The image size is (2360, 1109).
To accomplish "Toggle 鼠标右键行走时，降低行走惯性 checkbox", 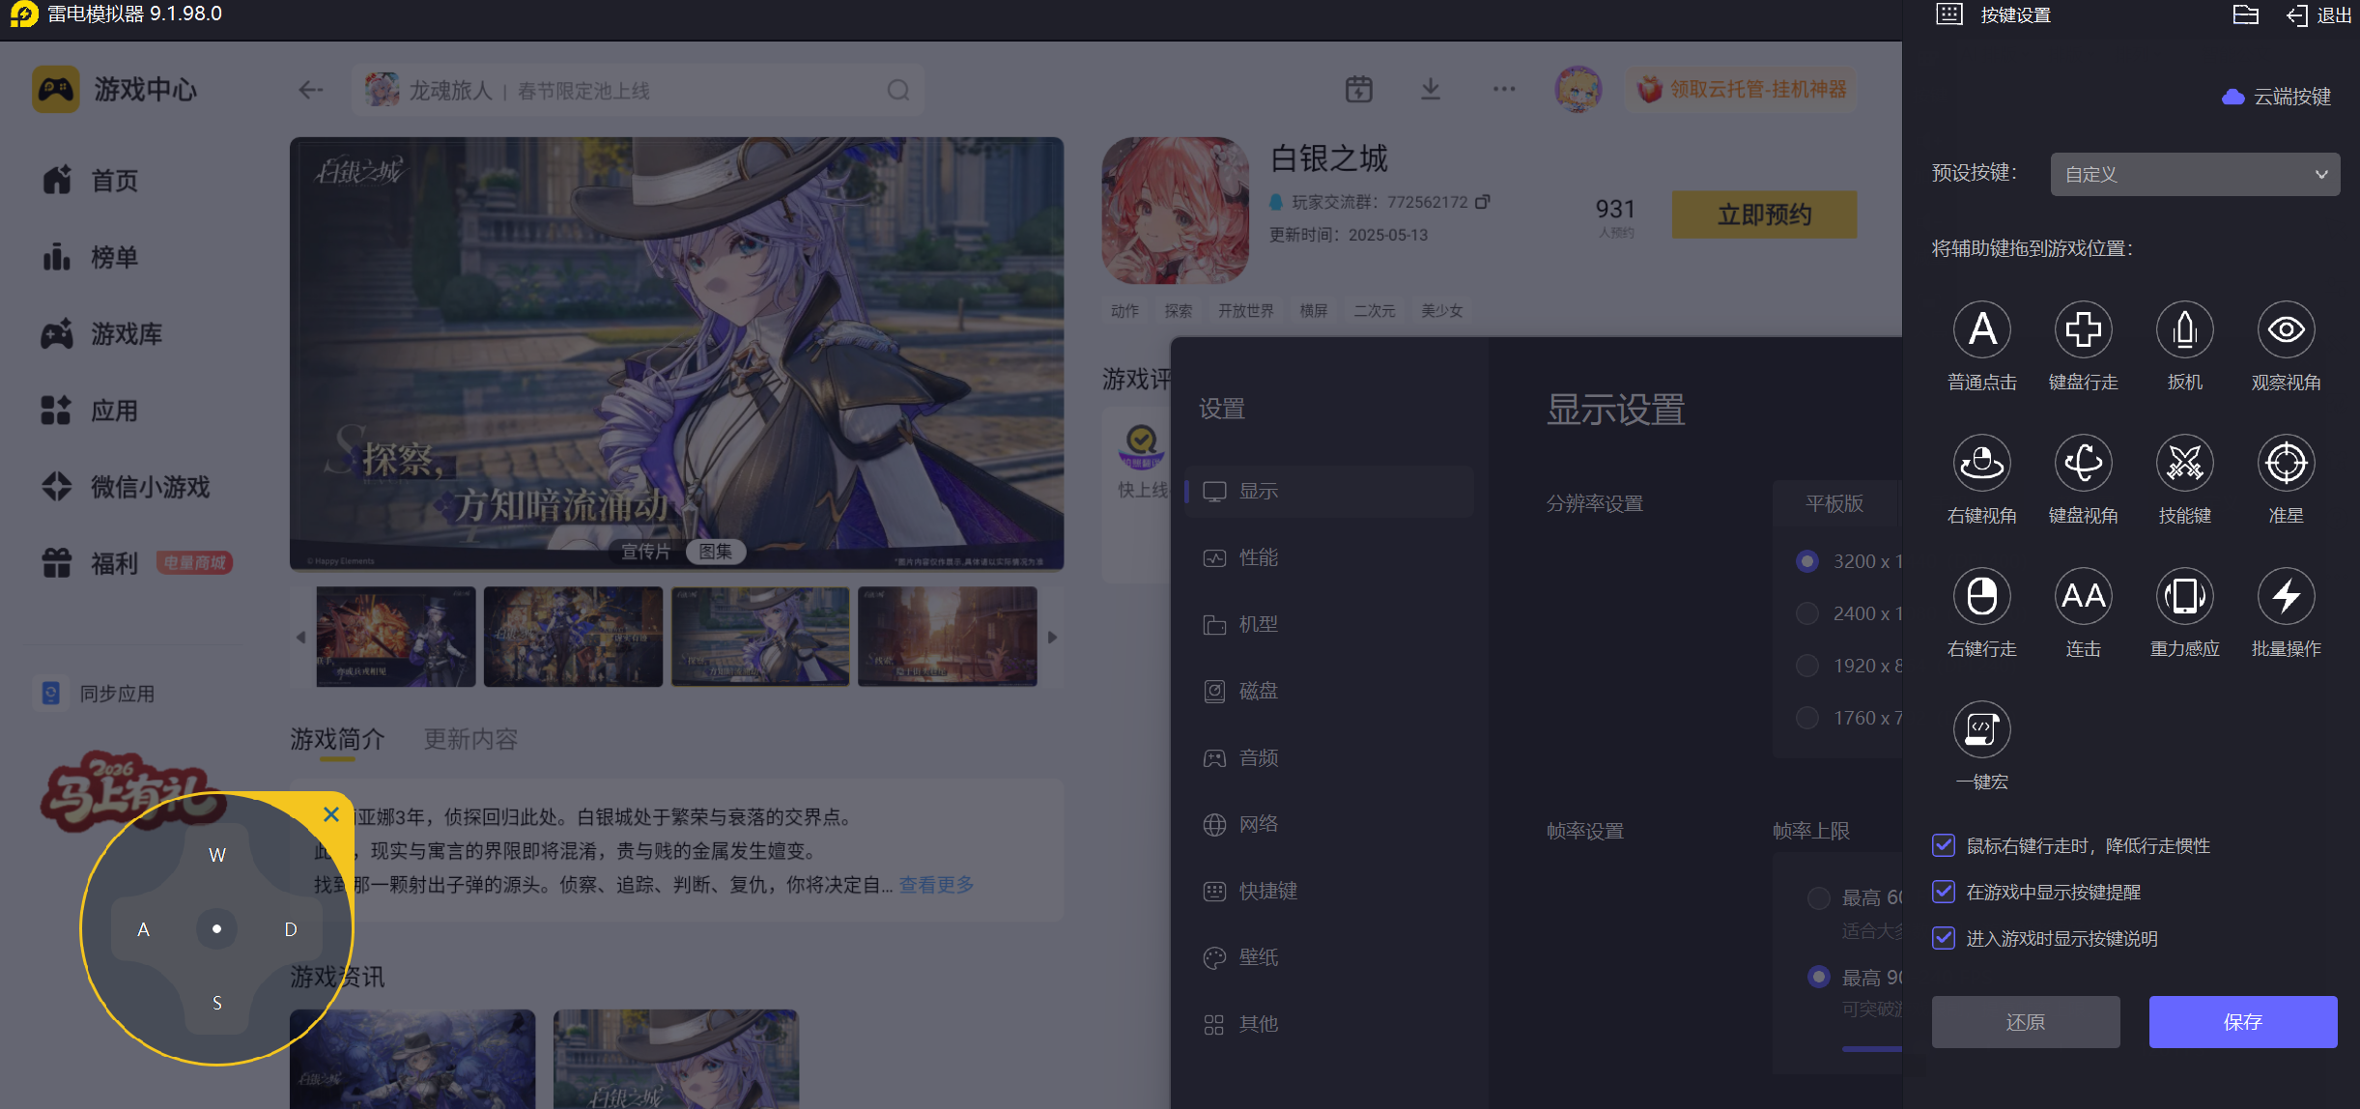I will point(1943,845).
